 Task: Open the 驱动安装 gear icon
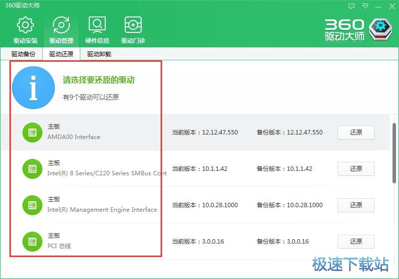25,25
